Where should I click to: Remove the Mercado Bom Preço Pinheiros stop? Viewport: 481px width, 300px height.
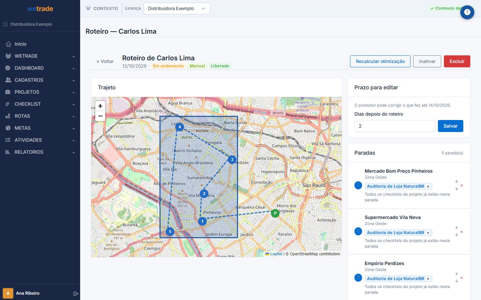[461, 185]
